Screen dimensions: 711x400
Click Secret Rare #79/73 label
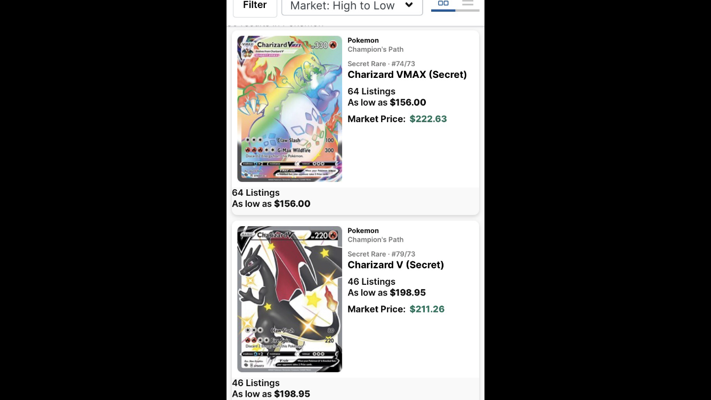pos(381,254)
